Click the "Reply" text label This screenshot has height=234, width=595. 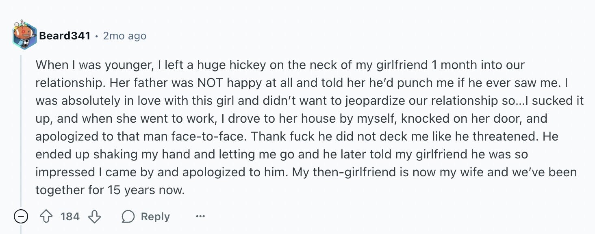click(x=155, y=217)
